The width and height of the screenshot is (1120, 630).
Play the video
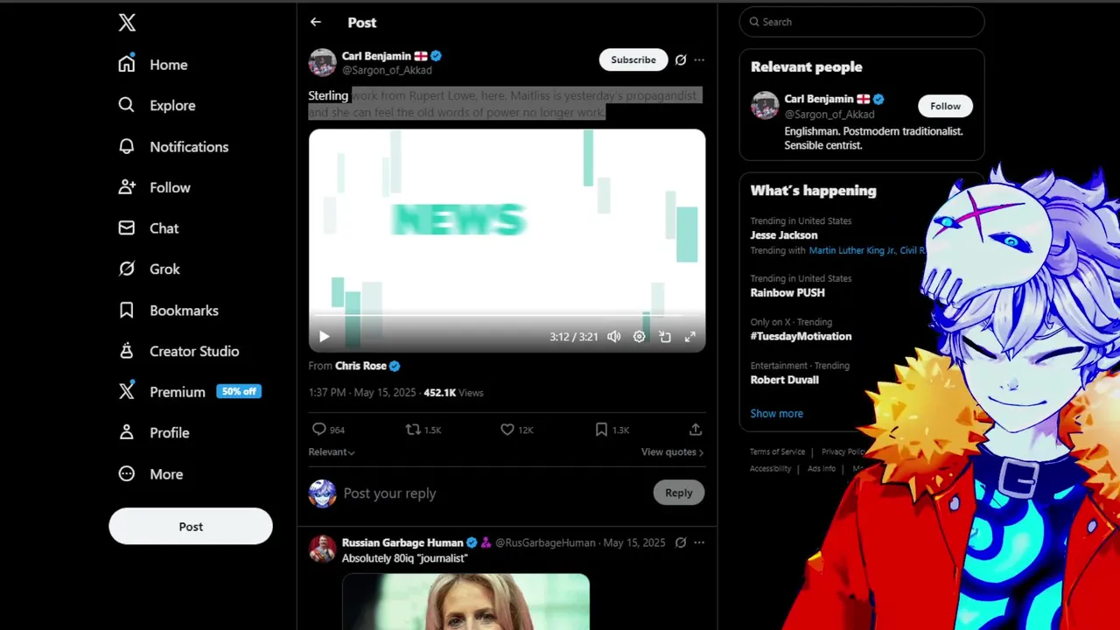click(324, 336)
